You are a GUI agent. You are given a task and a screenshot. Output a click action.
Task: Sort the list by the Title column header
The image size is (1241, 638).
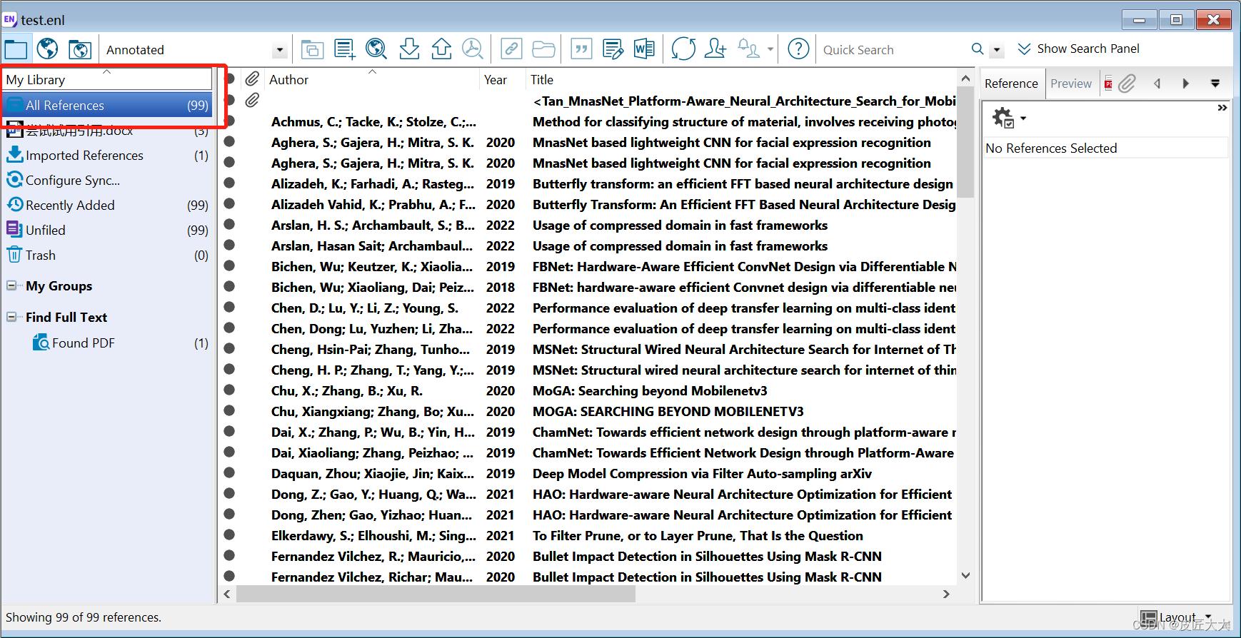click(741, 79)
